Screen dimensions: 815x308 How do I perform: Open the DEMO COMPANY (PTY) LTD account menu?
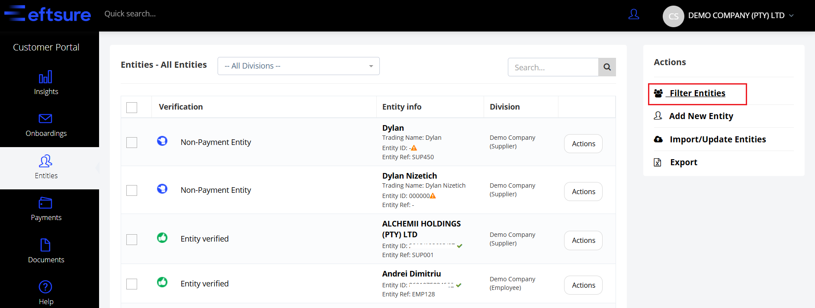736,16
